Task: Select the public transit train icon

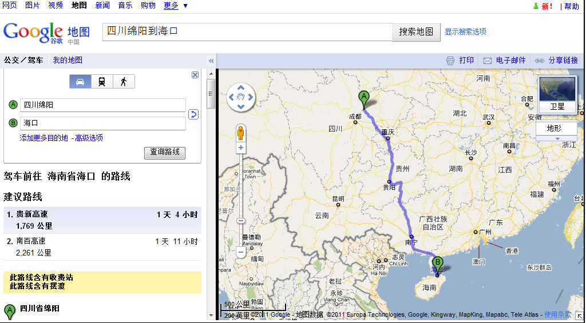Action: point(102,82)
